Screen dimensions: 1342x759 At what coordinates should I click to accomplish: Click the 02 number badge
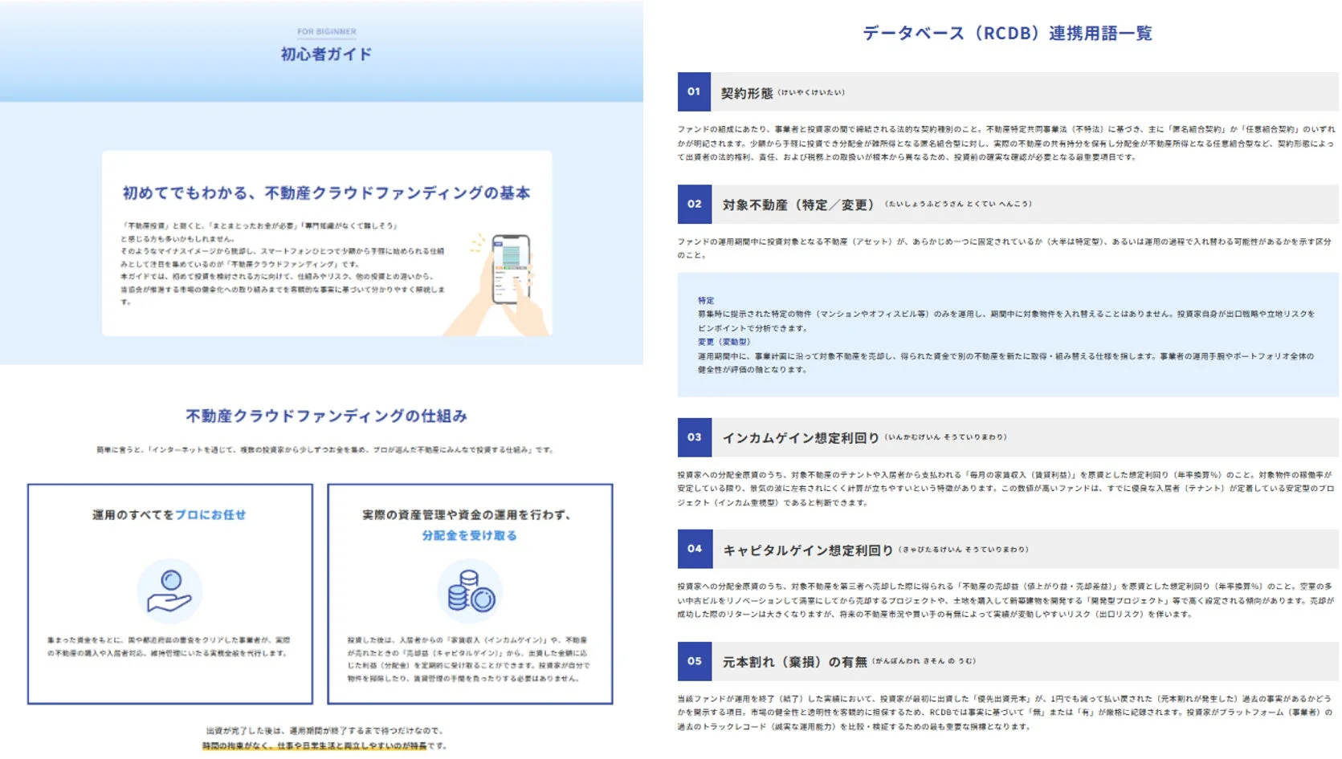pyautogui.click(x=694, y=204)
